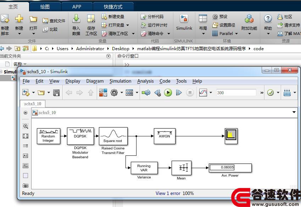Click Analyze Code (分析代码) button
The image size is (301, 207).
pos(152,17)
